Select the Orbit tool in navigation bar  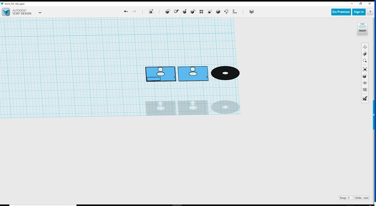(365, 54)
